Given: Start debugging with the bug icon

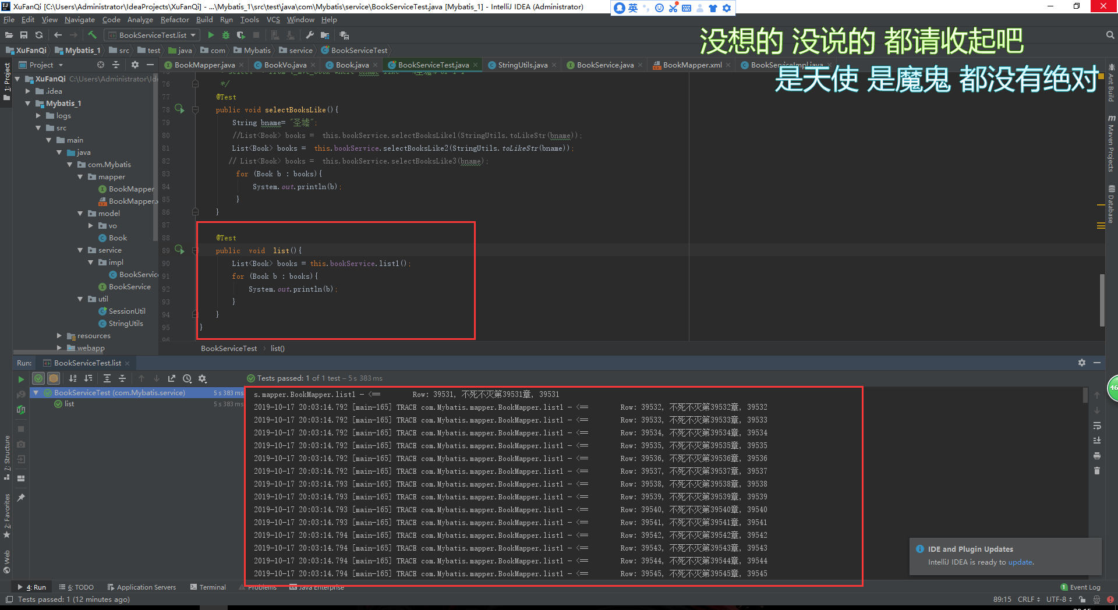Looking at the screenshot, I should coord(226,36).
